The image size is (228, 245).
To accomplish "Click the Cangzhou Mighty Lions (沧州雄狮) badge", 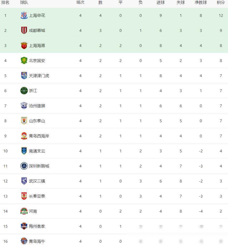I will 24,106.
